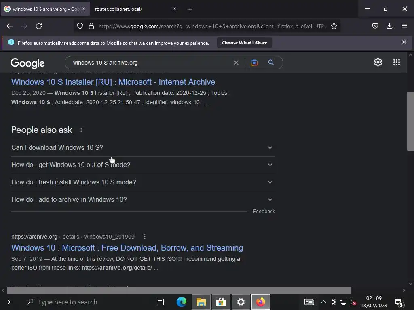Go to Google homepage via logo
The height and width of the screenshot is (310, 414).
pyautogui.click(x=27, y=63)
